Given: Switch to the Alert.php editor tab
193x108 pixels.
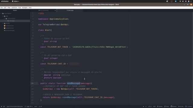Looking at the screenshot, I should (70, 10).
